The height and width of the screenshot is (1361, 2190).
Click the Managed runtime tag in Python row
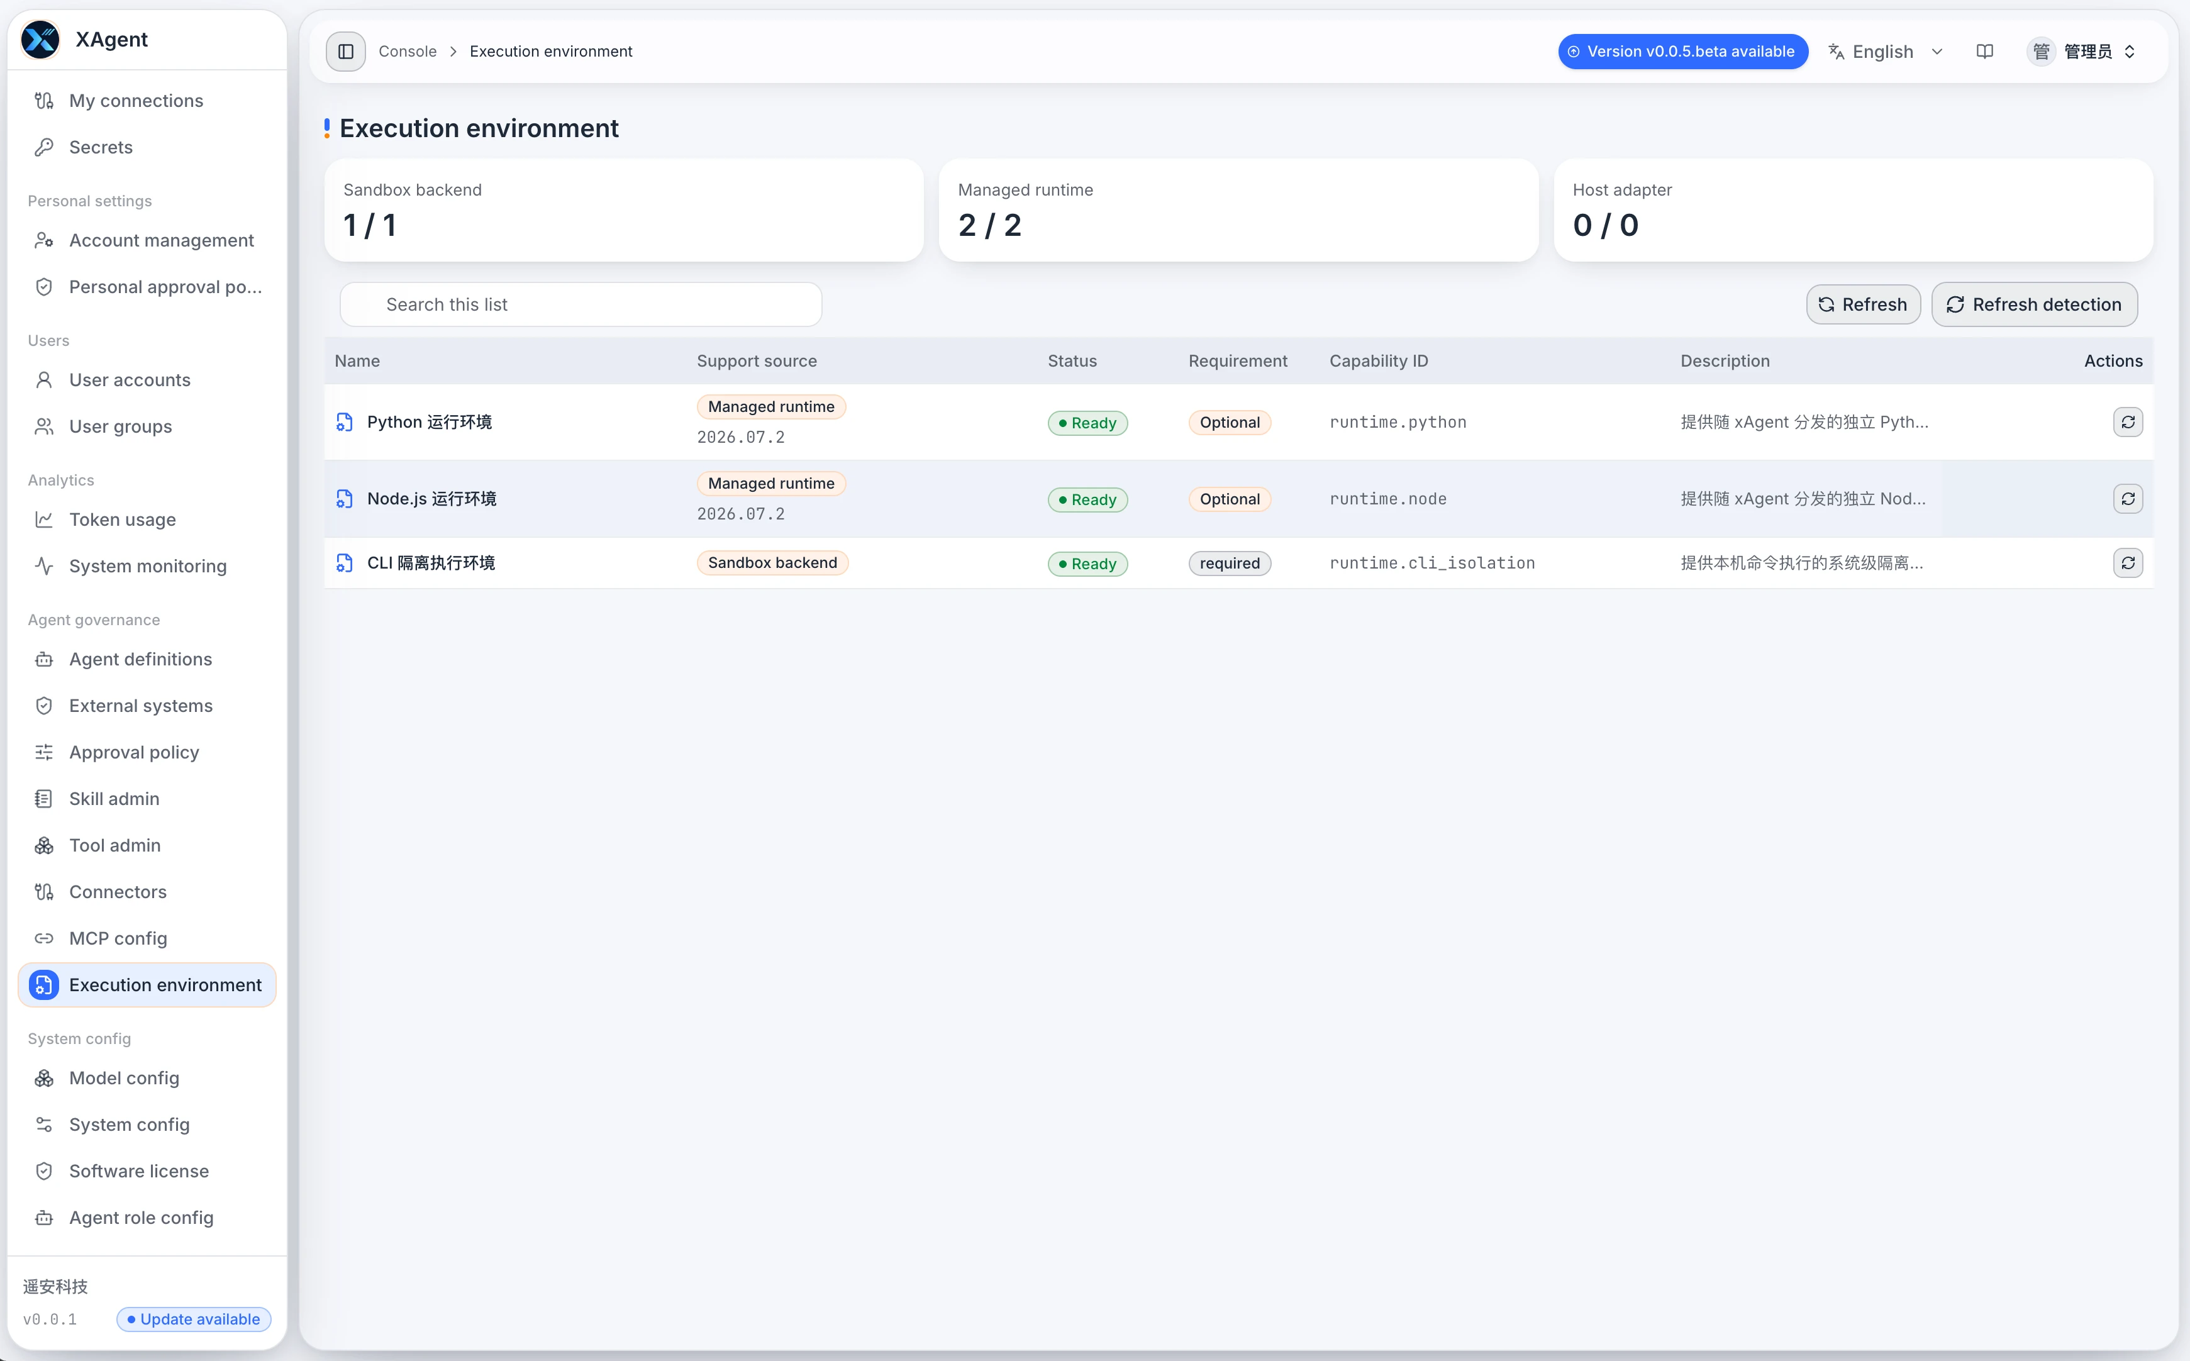[771, 407]
